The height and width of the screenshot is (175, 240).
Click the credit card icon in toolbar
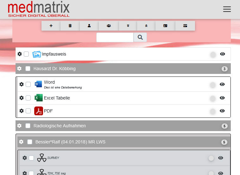tap(185, 26)
